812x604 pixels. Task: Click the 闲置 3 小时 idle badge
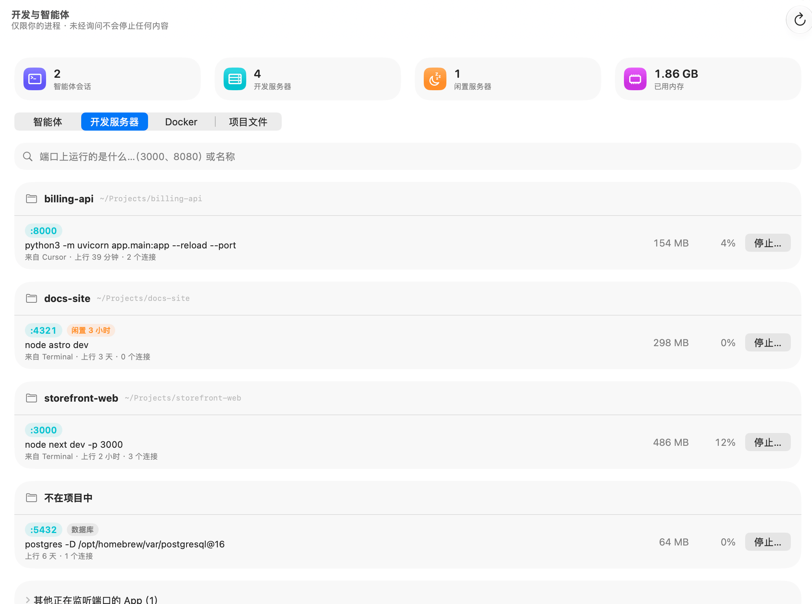[91, 330]
